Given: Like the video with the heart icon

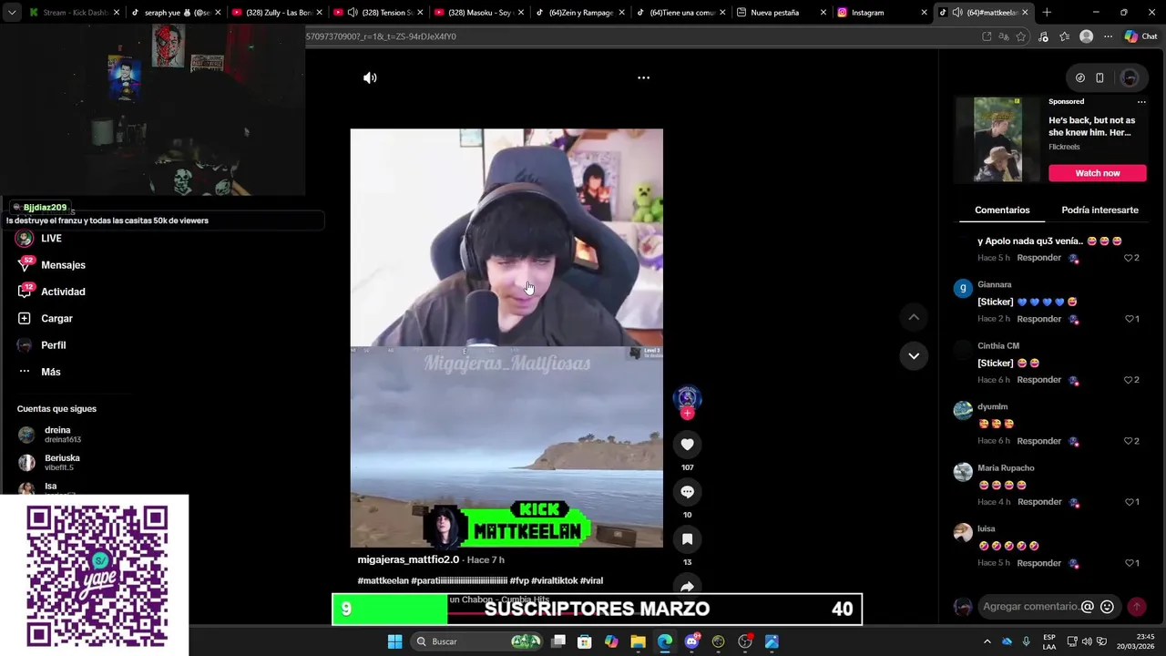Looking at the screenshot, I should [687, 445].
